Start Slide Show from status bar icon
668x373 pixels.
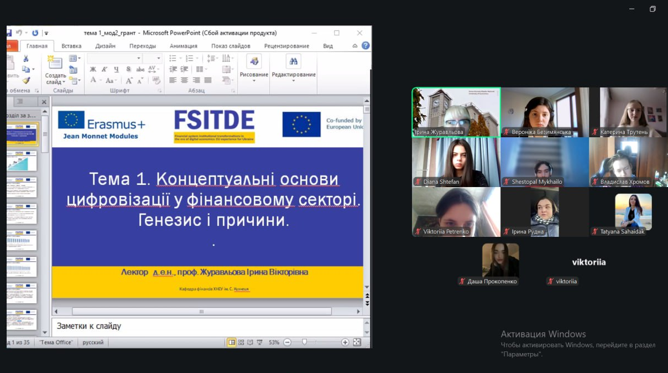(259, 343)
